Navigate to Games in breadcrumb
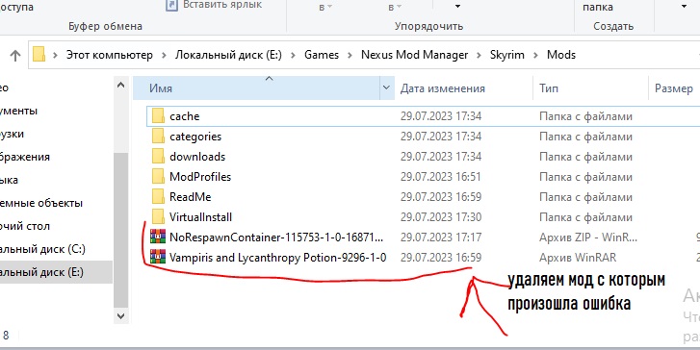Image resolution: width=700 pixels, height=350 pixels. [322, 55]
